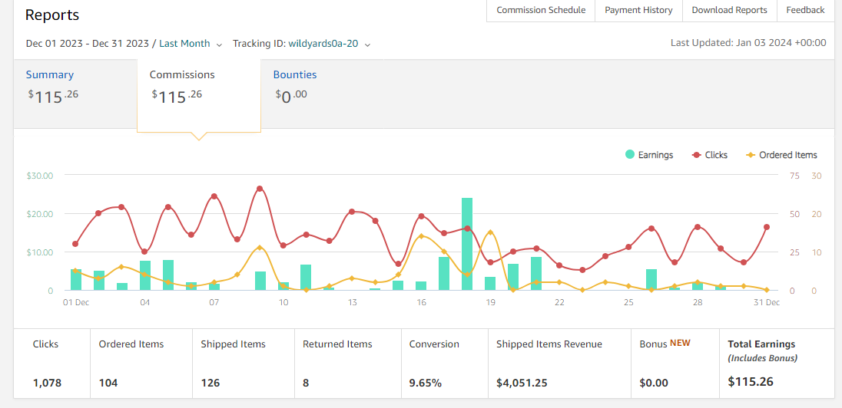This screenshot has width=842, height=408.
Task: Click the chevron next to Last Month
Action: tap(219, 44)
